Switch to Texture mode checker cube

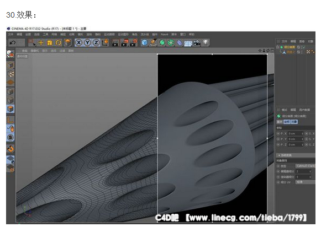[x=10, y=74]
